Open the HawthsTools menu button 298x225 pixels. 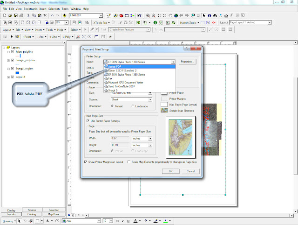click(x=190, y=22)
